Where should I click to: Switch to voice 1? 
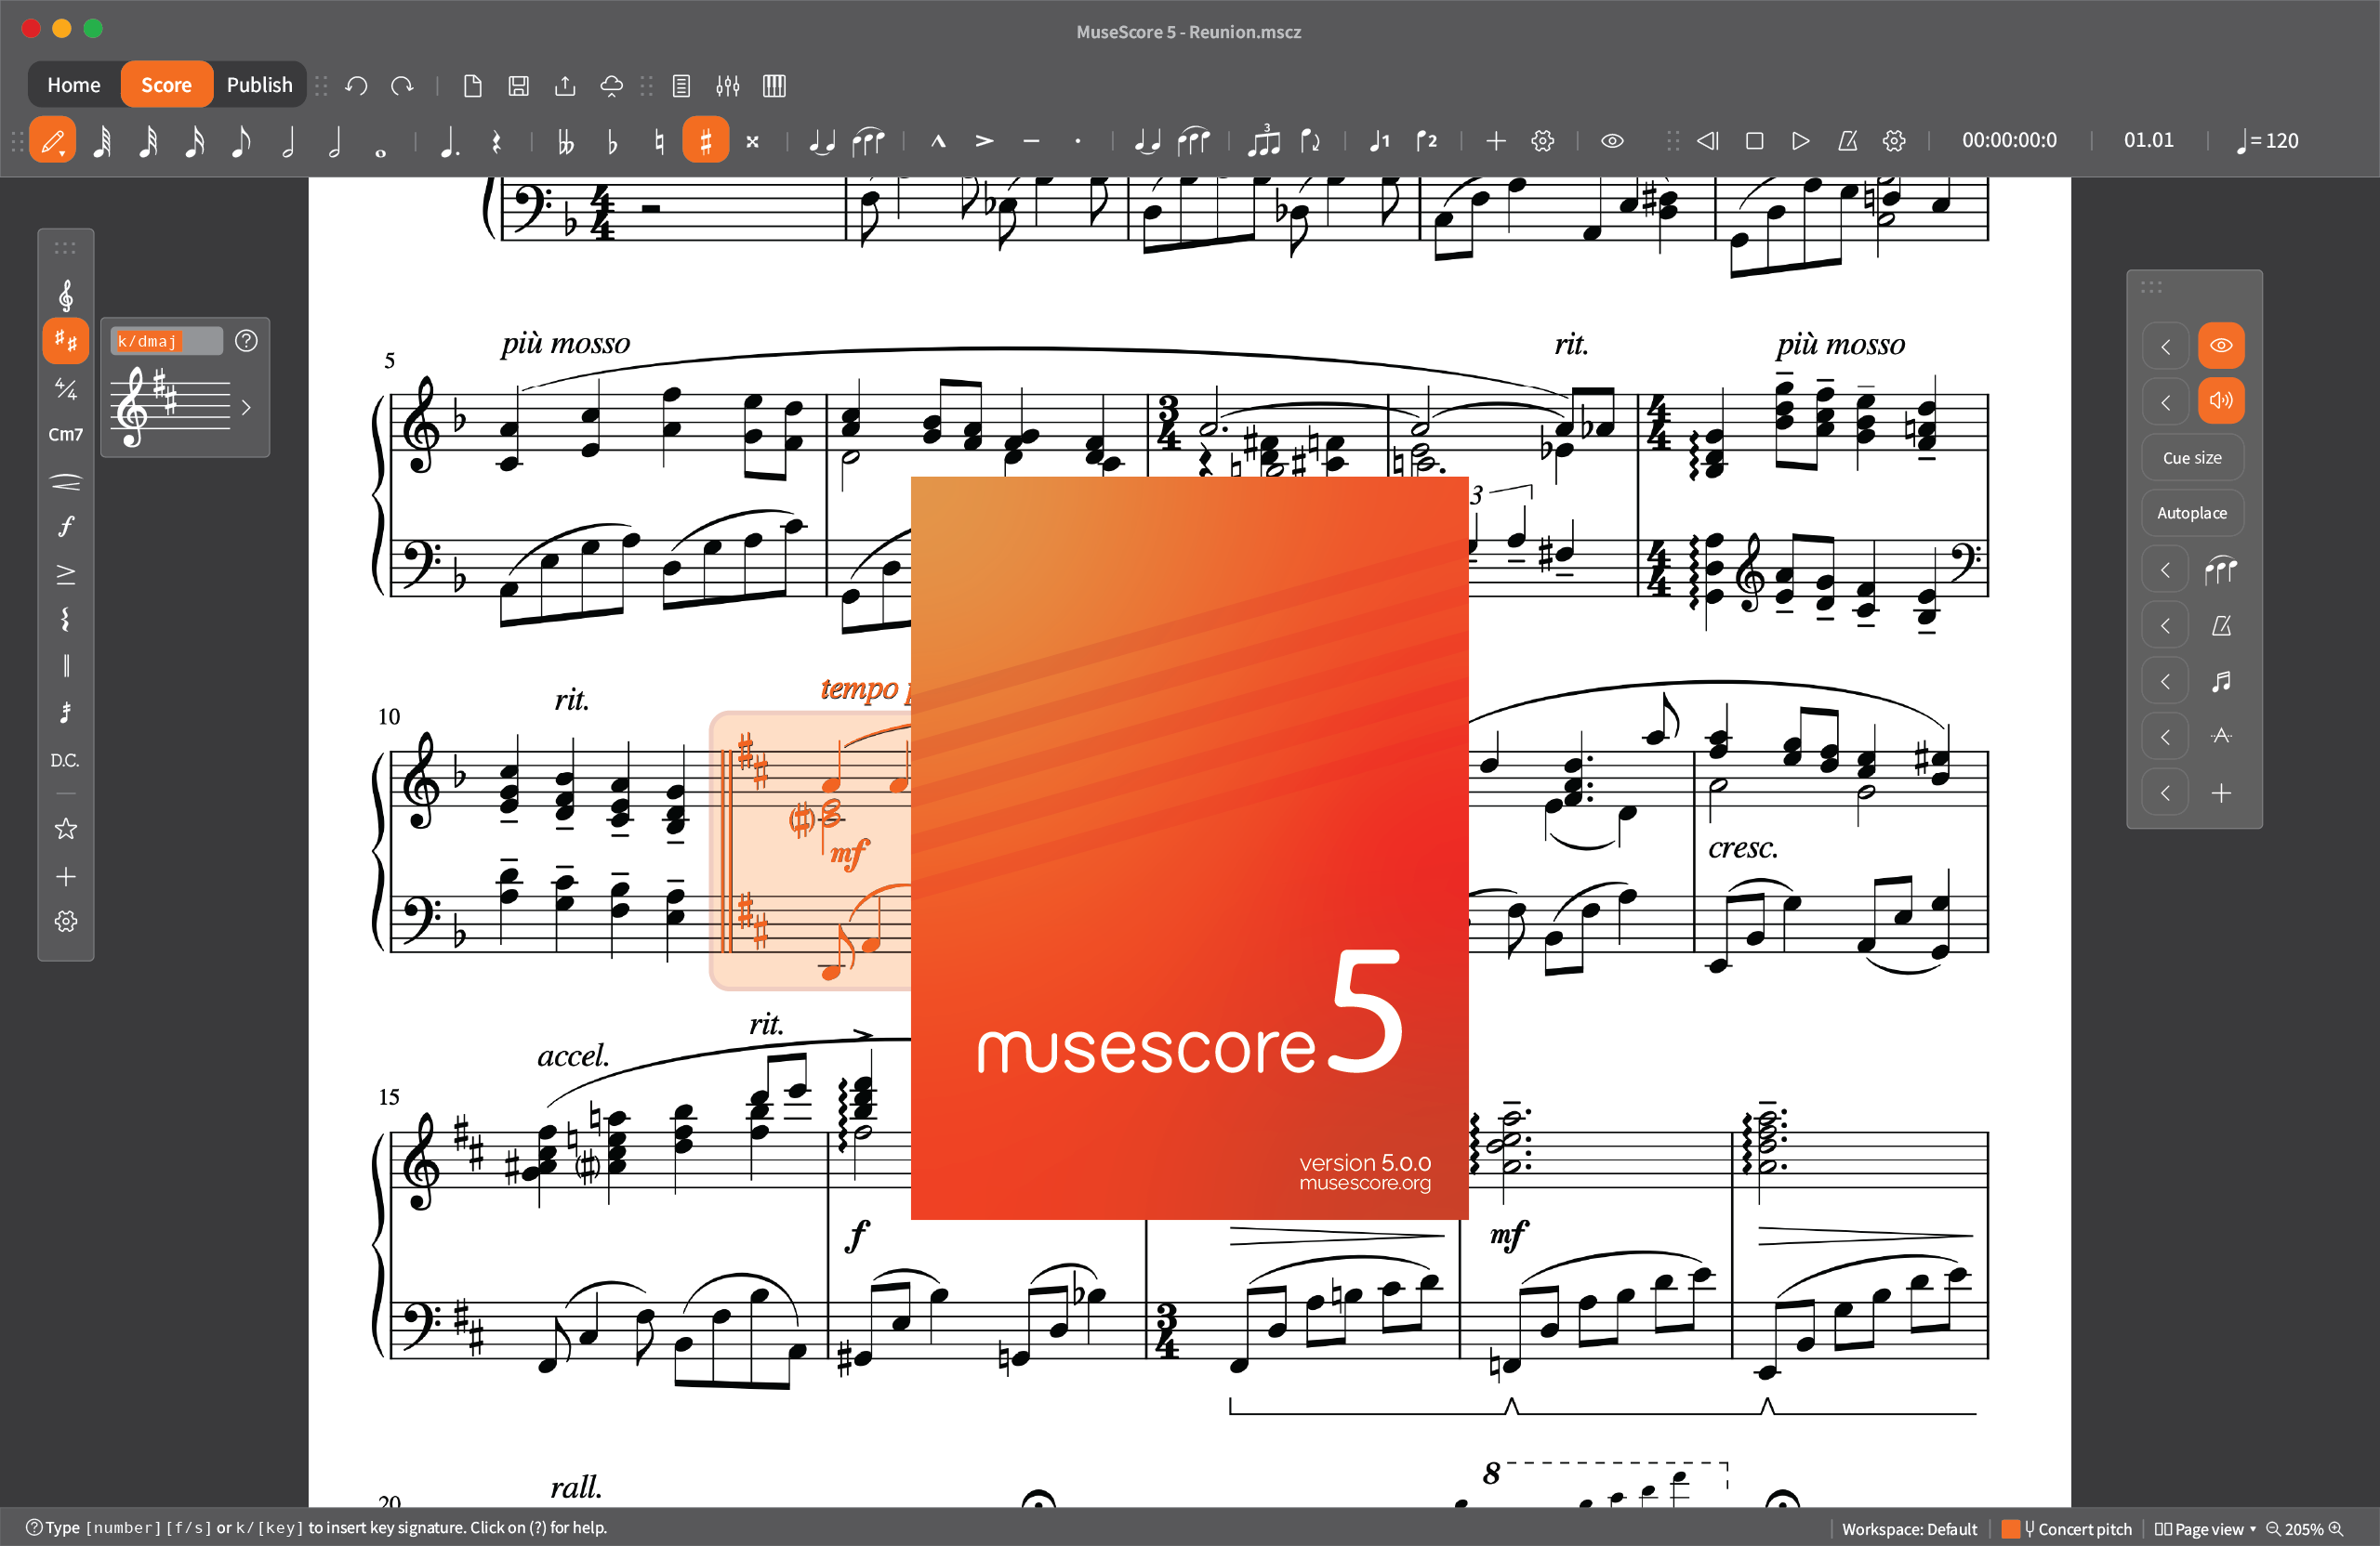1380,141
